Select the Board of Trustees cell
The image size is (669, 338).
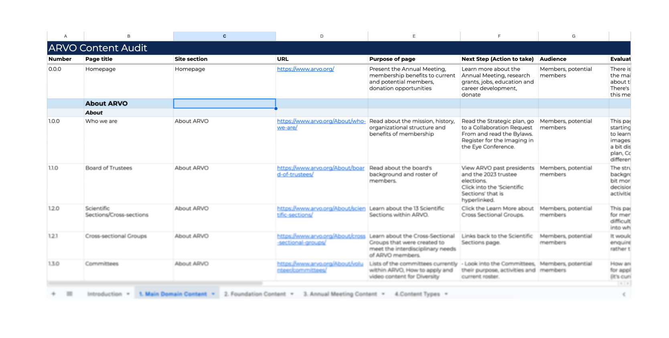pyautogui.click(x=129, y=184)
